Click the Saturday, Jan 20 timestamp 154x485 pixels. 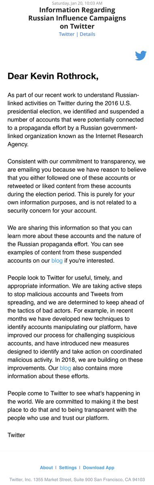click(77, 3)
